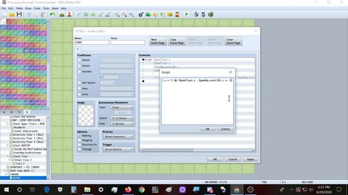Open the Draw menu

(x=28, y=8)
